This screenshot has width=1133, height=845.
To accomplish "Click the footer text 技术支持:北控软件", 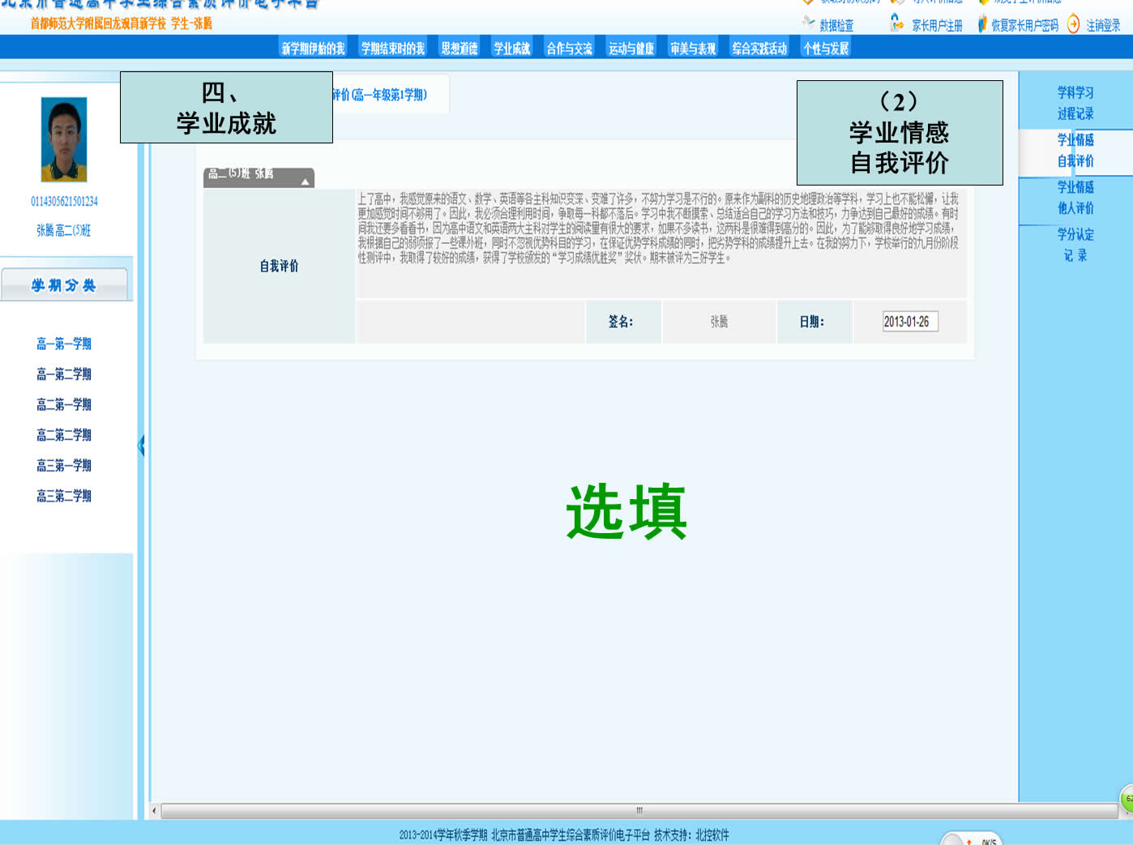I will [691, 834].
